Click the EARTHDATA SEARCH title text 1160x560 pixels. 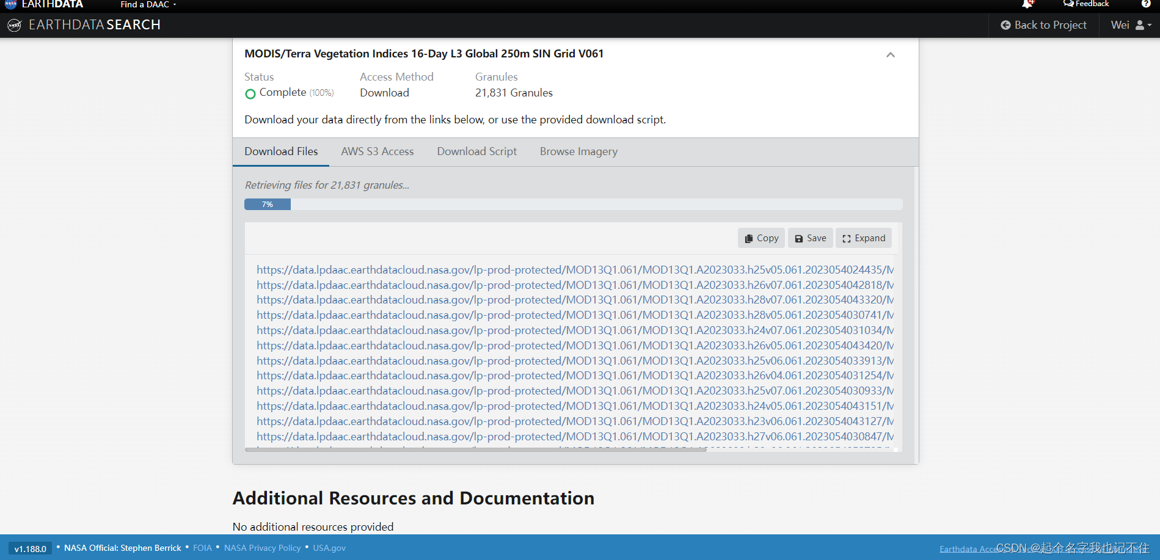(95, 25)
